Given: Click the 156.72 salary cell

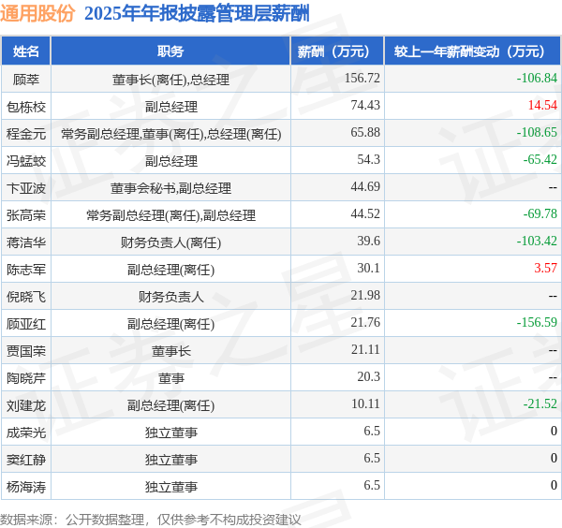Looking at the screenshot, I should point(362,78).
